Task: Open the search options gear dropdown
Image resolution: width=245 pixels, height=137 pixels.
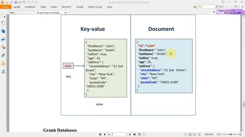Action: [x=222, y=7]
